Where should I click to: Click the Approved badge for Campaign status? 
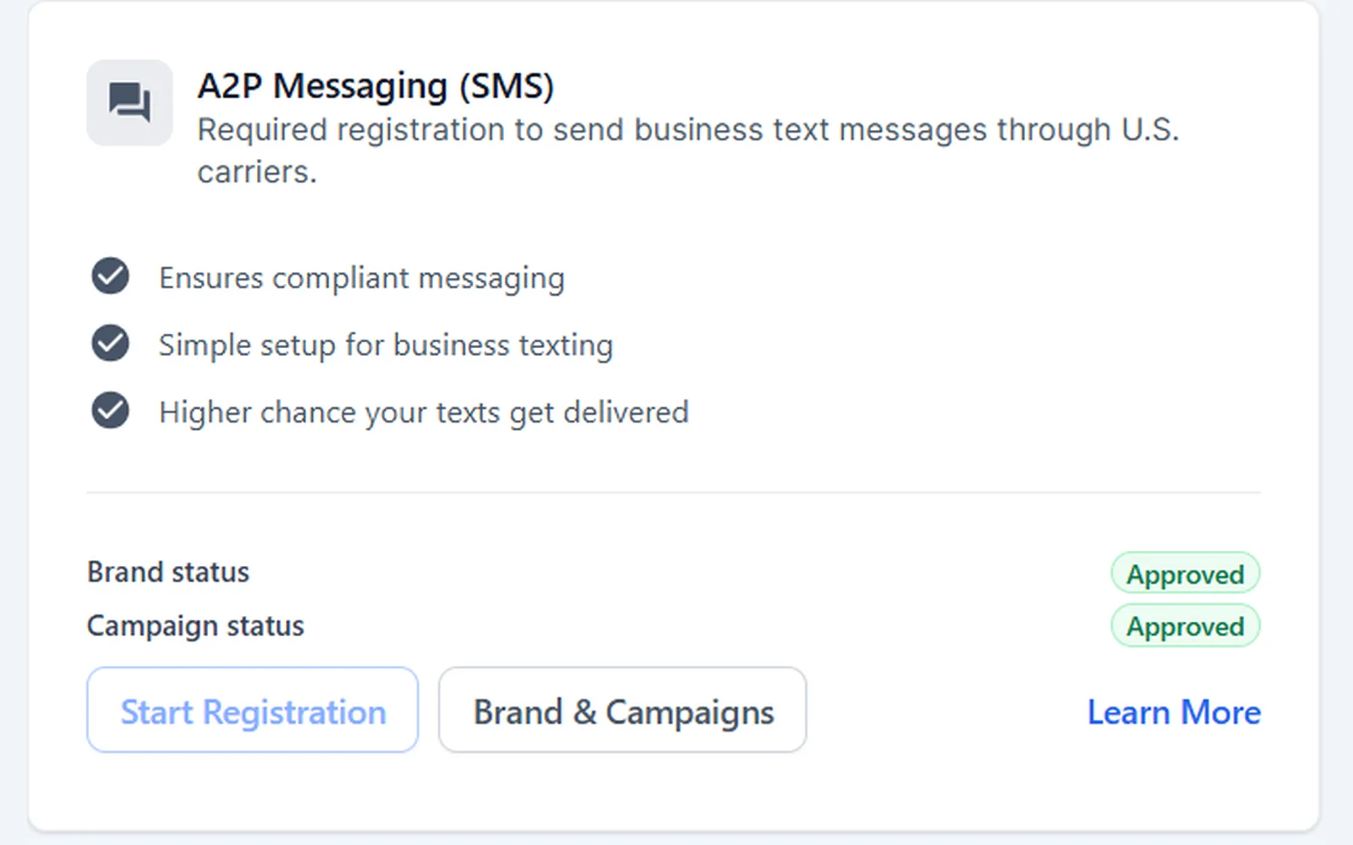tap(1185, 626)
